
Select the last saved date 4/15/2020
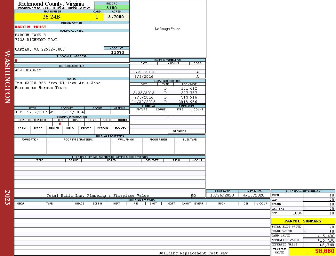pyautogui.click(x=254, y=195)
